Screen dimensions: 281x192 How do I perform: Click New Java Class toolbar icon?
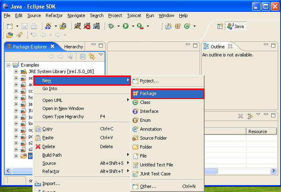click(187, 26)
